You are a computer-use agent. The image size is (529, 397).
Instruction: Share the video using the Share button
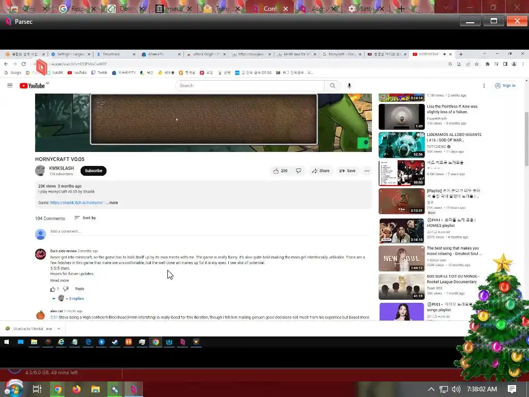tap(320, 171)
